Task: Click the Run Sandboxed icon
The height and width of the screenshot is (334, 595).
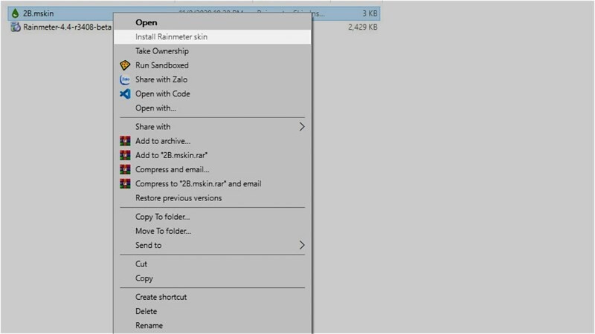Action: (125, 65)
